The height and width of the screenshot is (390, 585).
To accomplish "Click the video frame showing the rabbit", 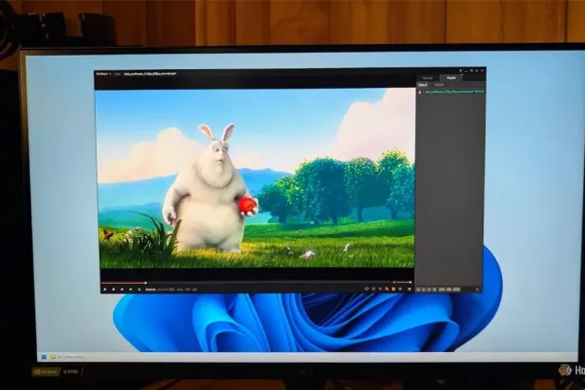I will (x=255, y=178).
